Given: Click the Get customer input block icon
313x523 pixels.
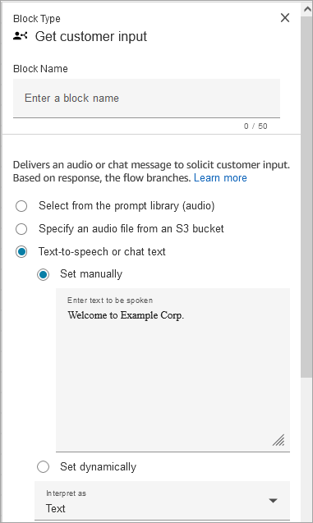Looking at the screenshot, I should [x=20, y=35].
